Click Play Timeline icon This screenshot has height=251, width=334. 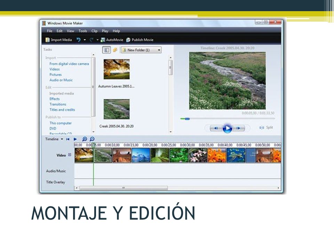[75, 139]
